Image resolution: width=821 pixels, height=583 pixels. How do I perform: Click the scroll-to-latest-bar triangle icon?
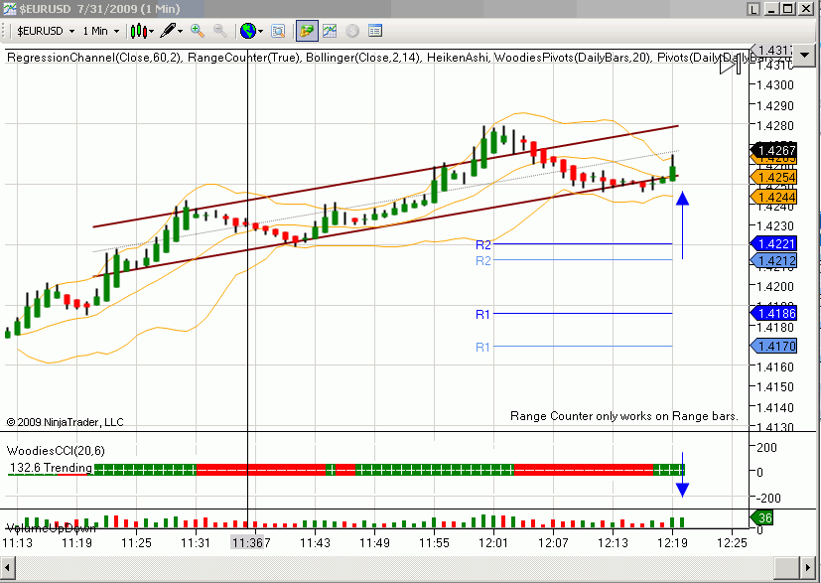click(731, 65)
